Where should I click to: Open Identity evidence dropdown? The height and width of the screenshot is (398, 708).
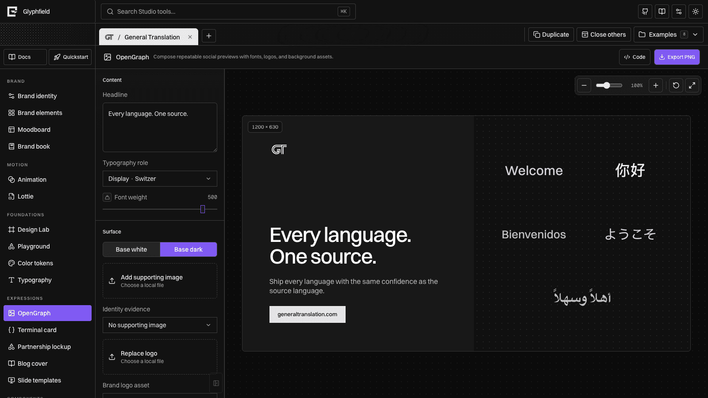pyautogui.click(x=160, y=325)
